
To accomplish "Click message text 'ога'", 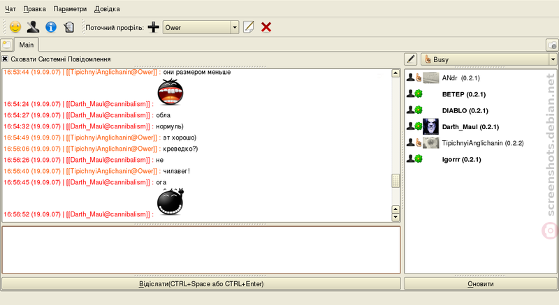I will coord(161,182).
